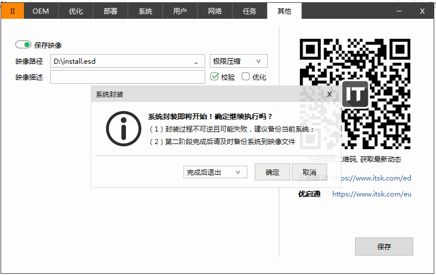Open the itsk.com/ed link

click(x=372, y=178)
